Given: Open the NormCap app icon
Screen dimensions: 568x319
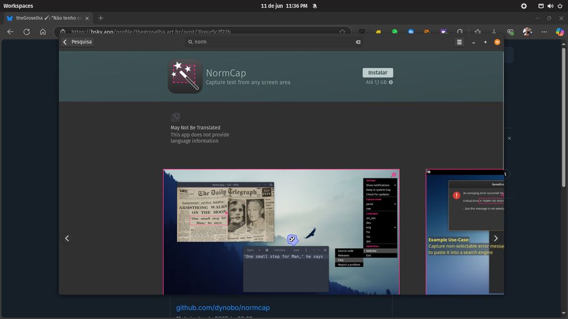Looking at the screenshot, I should (x=185, y=76).
